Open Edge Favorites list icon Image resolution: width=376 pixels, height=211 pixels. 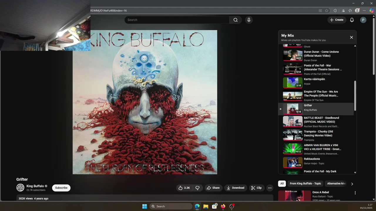[x=350, y=11]
